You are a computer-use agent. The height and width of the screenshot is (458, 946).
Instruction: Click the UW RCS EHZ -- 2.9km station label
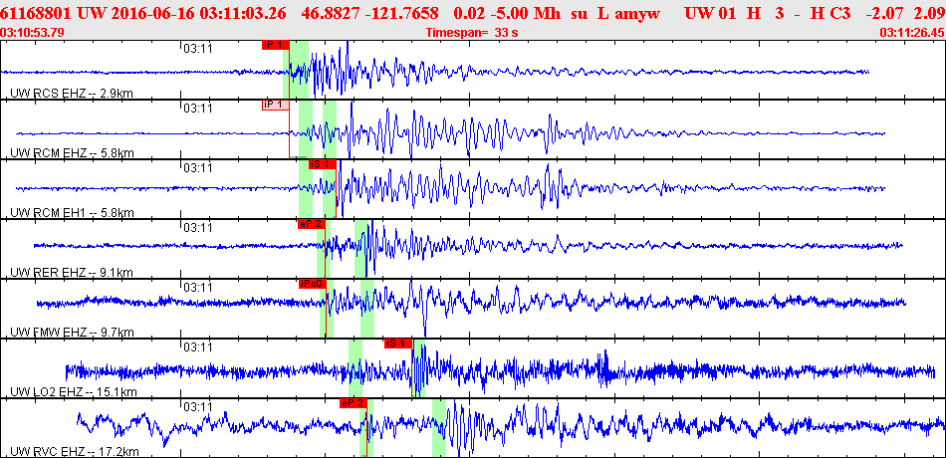tap(72, 93)
